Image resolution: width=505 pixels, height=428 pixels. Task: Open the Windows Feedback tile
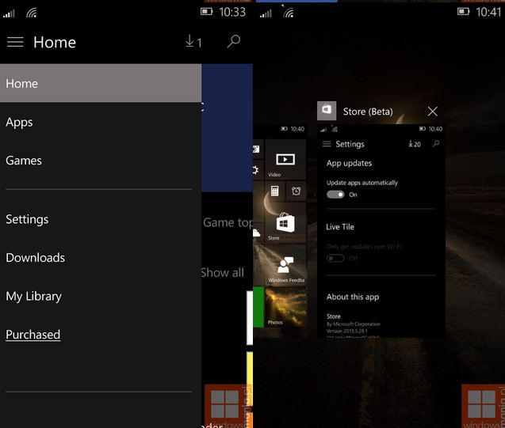click(285, 268)
